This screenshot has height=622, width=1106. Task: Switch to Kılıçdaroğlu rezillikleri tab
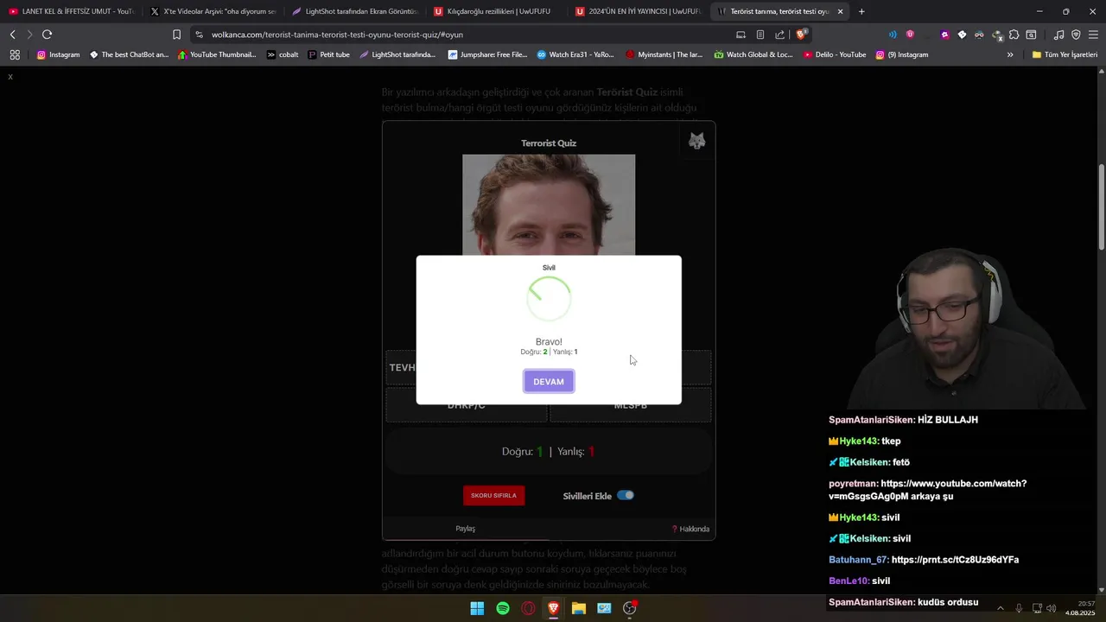496,11
